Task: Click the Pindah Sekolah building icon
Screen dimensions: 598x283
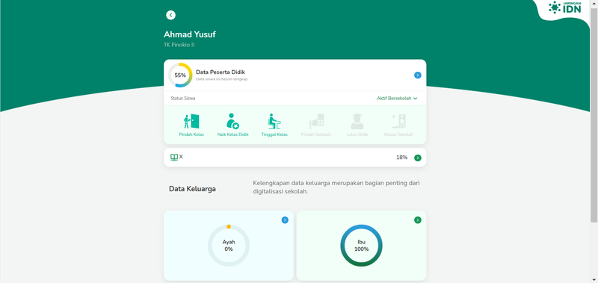Action: (315, 121)
